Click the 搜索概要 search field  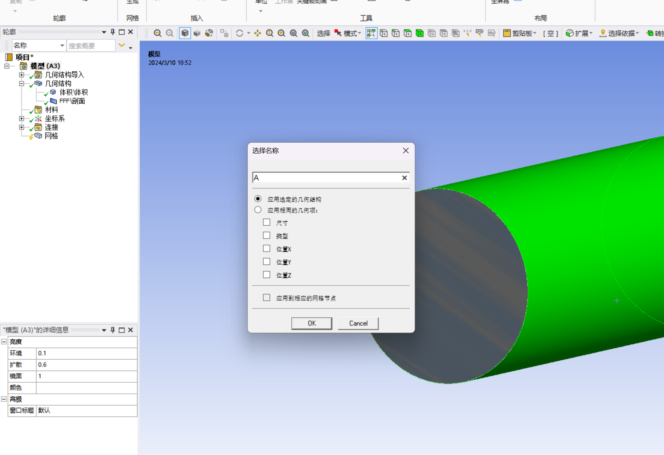(91, 45)
